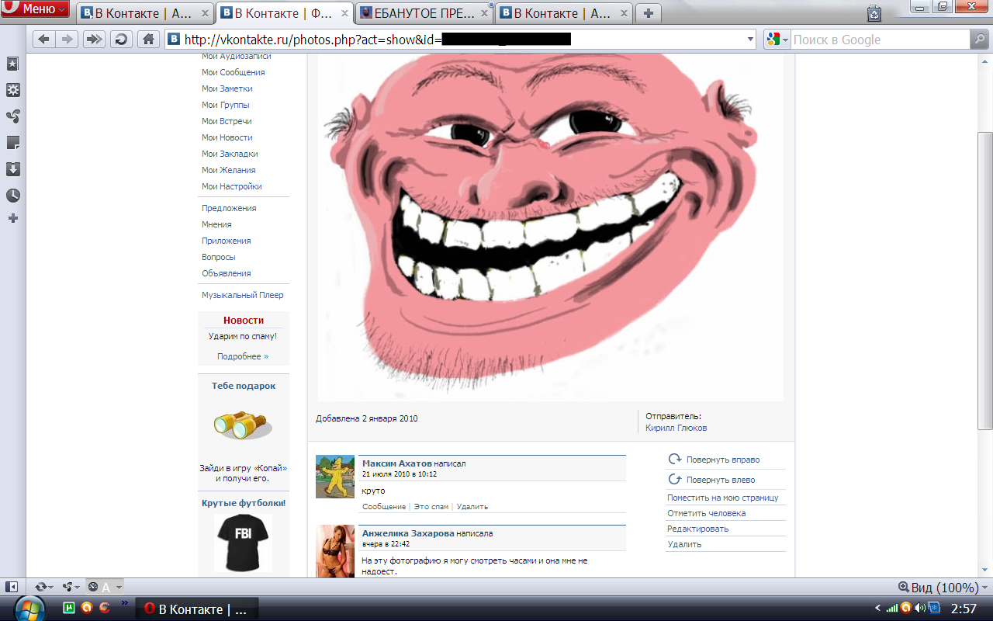The image size is (993, 621).
Task: Toggle the panel sidebar from status bar
Action: click(x=12, y=587)
